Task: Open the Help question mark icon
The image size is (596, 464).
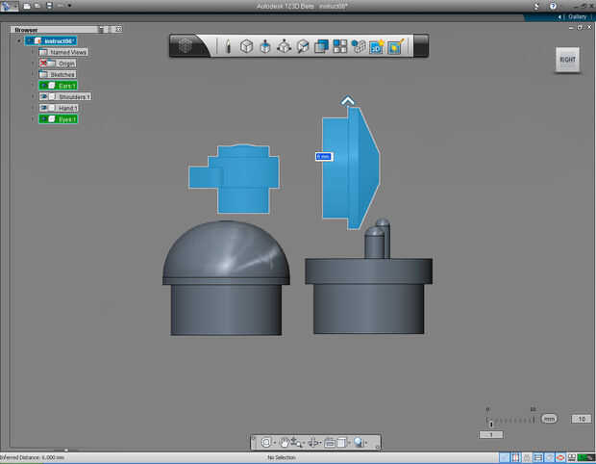Action: pyautogui.click(x=552, y=6)
